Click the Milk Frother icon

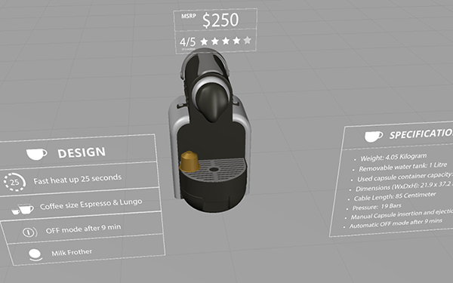point(35,254)
